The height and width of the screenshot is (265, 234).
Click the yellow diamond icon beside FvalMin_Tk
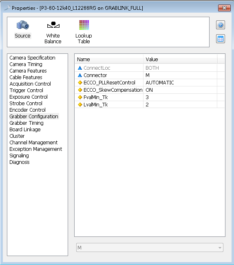80,97
